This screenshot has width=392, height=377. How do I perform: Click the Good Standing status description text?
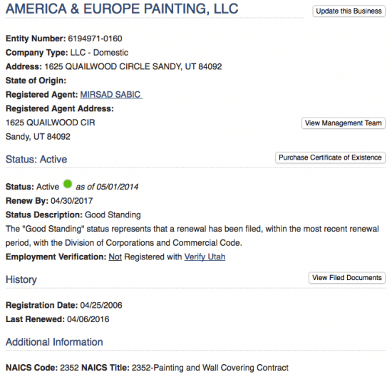pos(113,215)
